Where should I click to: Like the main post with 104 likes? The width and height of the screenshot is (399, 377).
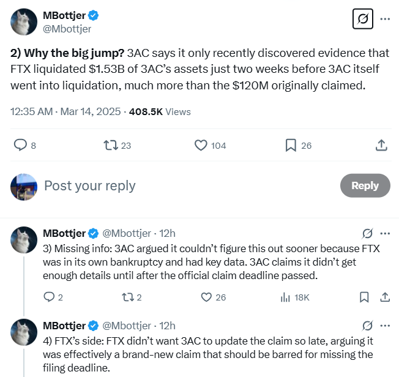point(201,145)
